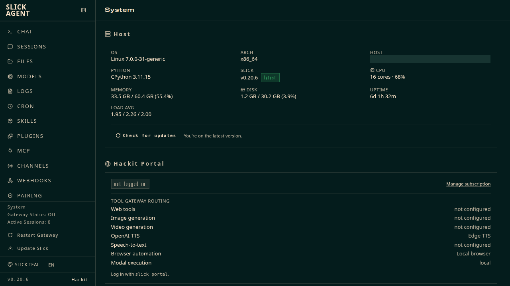510x286 pixels.
Task: Click the MCP plug icon
Action: tap(10, 151)
